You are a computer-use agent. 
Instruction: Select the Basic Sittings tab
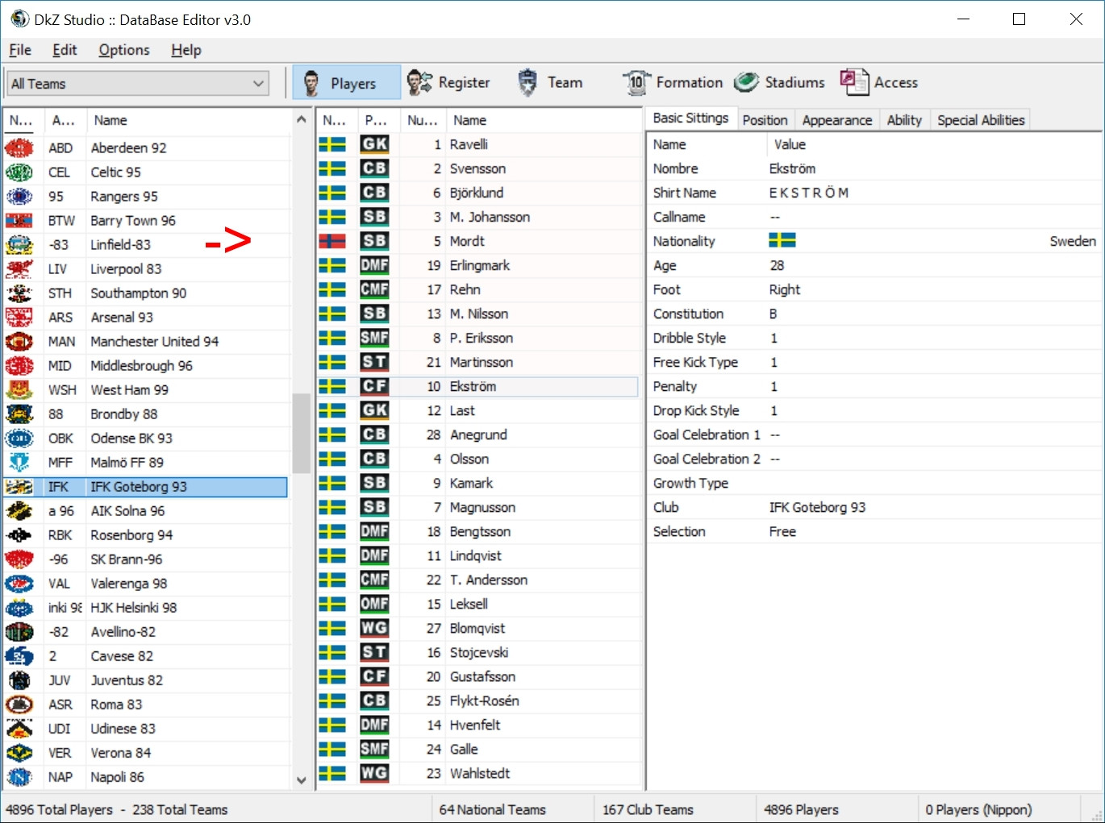pyautogui.click(x=690, y=118)
